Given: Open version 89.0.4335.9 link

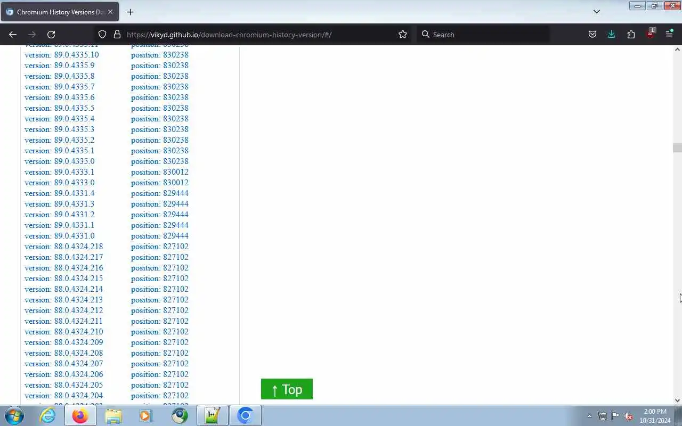Looking at the screenshot, I should 60,65.
